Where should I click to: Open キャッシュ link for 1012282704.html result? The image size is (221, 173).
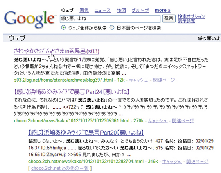click(x=172, y=161)
